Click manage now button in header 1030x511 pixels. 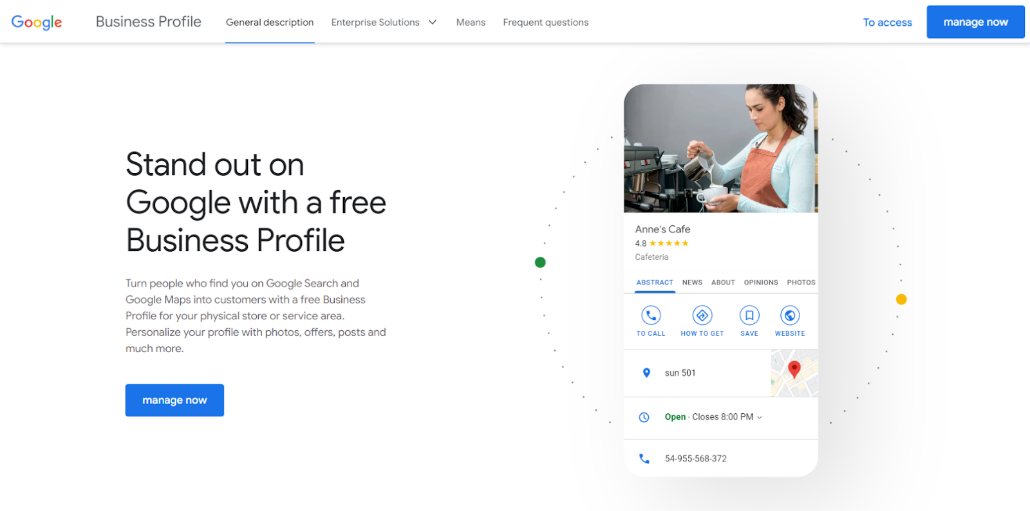click(975, 22)
